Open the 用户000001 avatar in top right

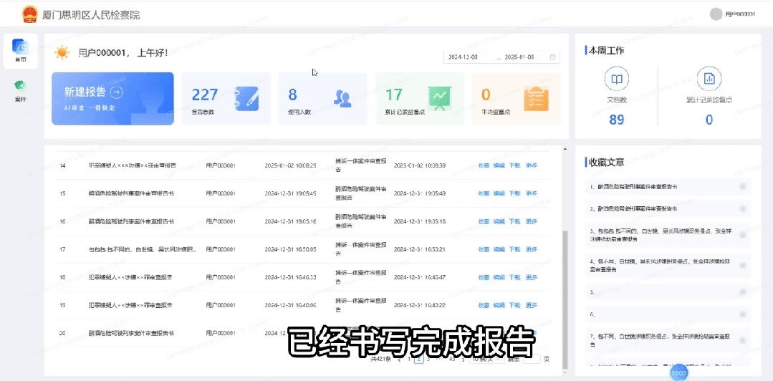[716, 14]
